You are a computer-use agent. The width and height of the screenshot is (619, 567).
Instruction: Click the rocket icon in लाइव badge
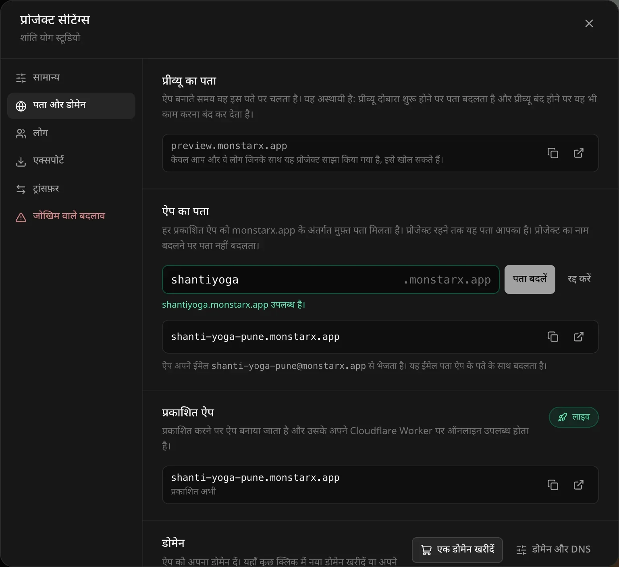563,417
